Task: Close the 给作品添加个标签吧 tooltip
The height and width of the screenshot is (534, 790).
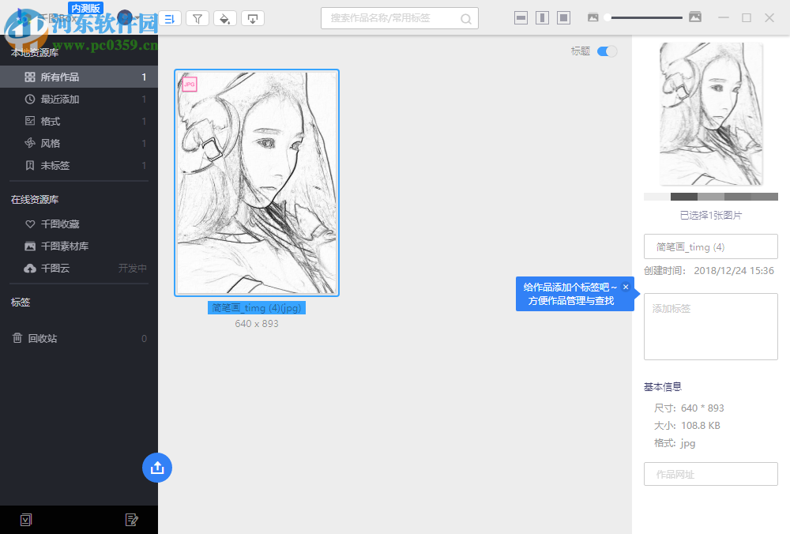Action: click(626, 287)
